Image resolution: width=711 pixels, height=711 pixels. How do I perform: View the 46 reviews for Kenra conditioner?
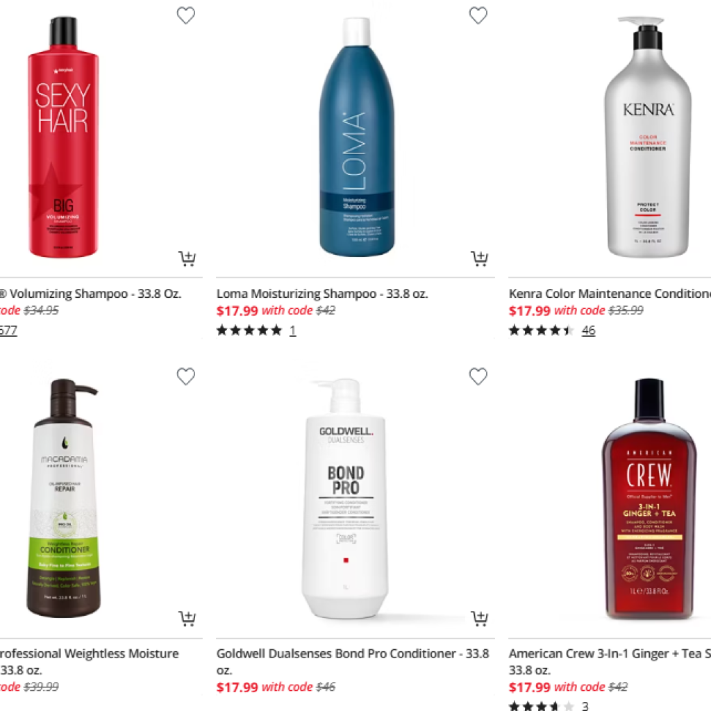pyautogui.click(x=588, y=331)
